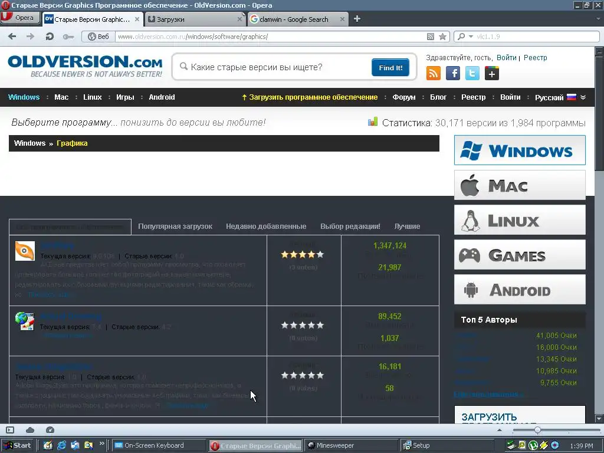Viewport: 604px width, 453px height.
Task: Open Форум in the navigation bar
Action: point(404,97)
